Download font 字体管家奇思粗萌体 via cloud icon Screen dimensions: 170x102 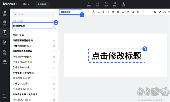(54, 51)
